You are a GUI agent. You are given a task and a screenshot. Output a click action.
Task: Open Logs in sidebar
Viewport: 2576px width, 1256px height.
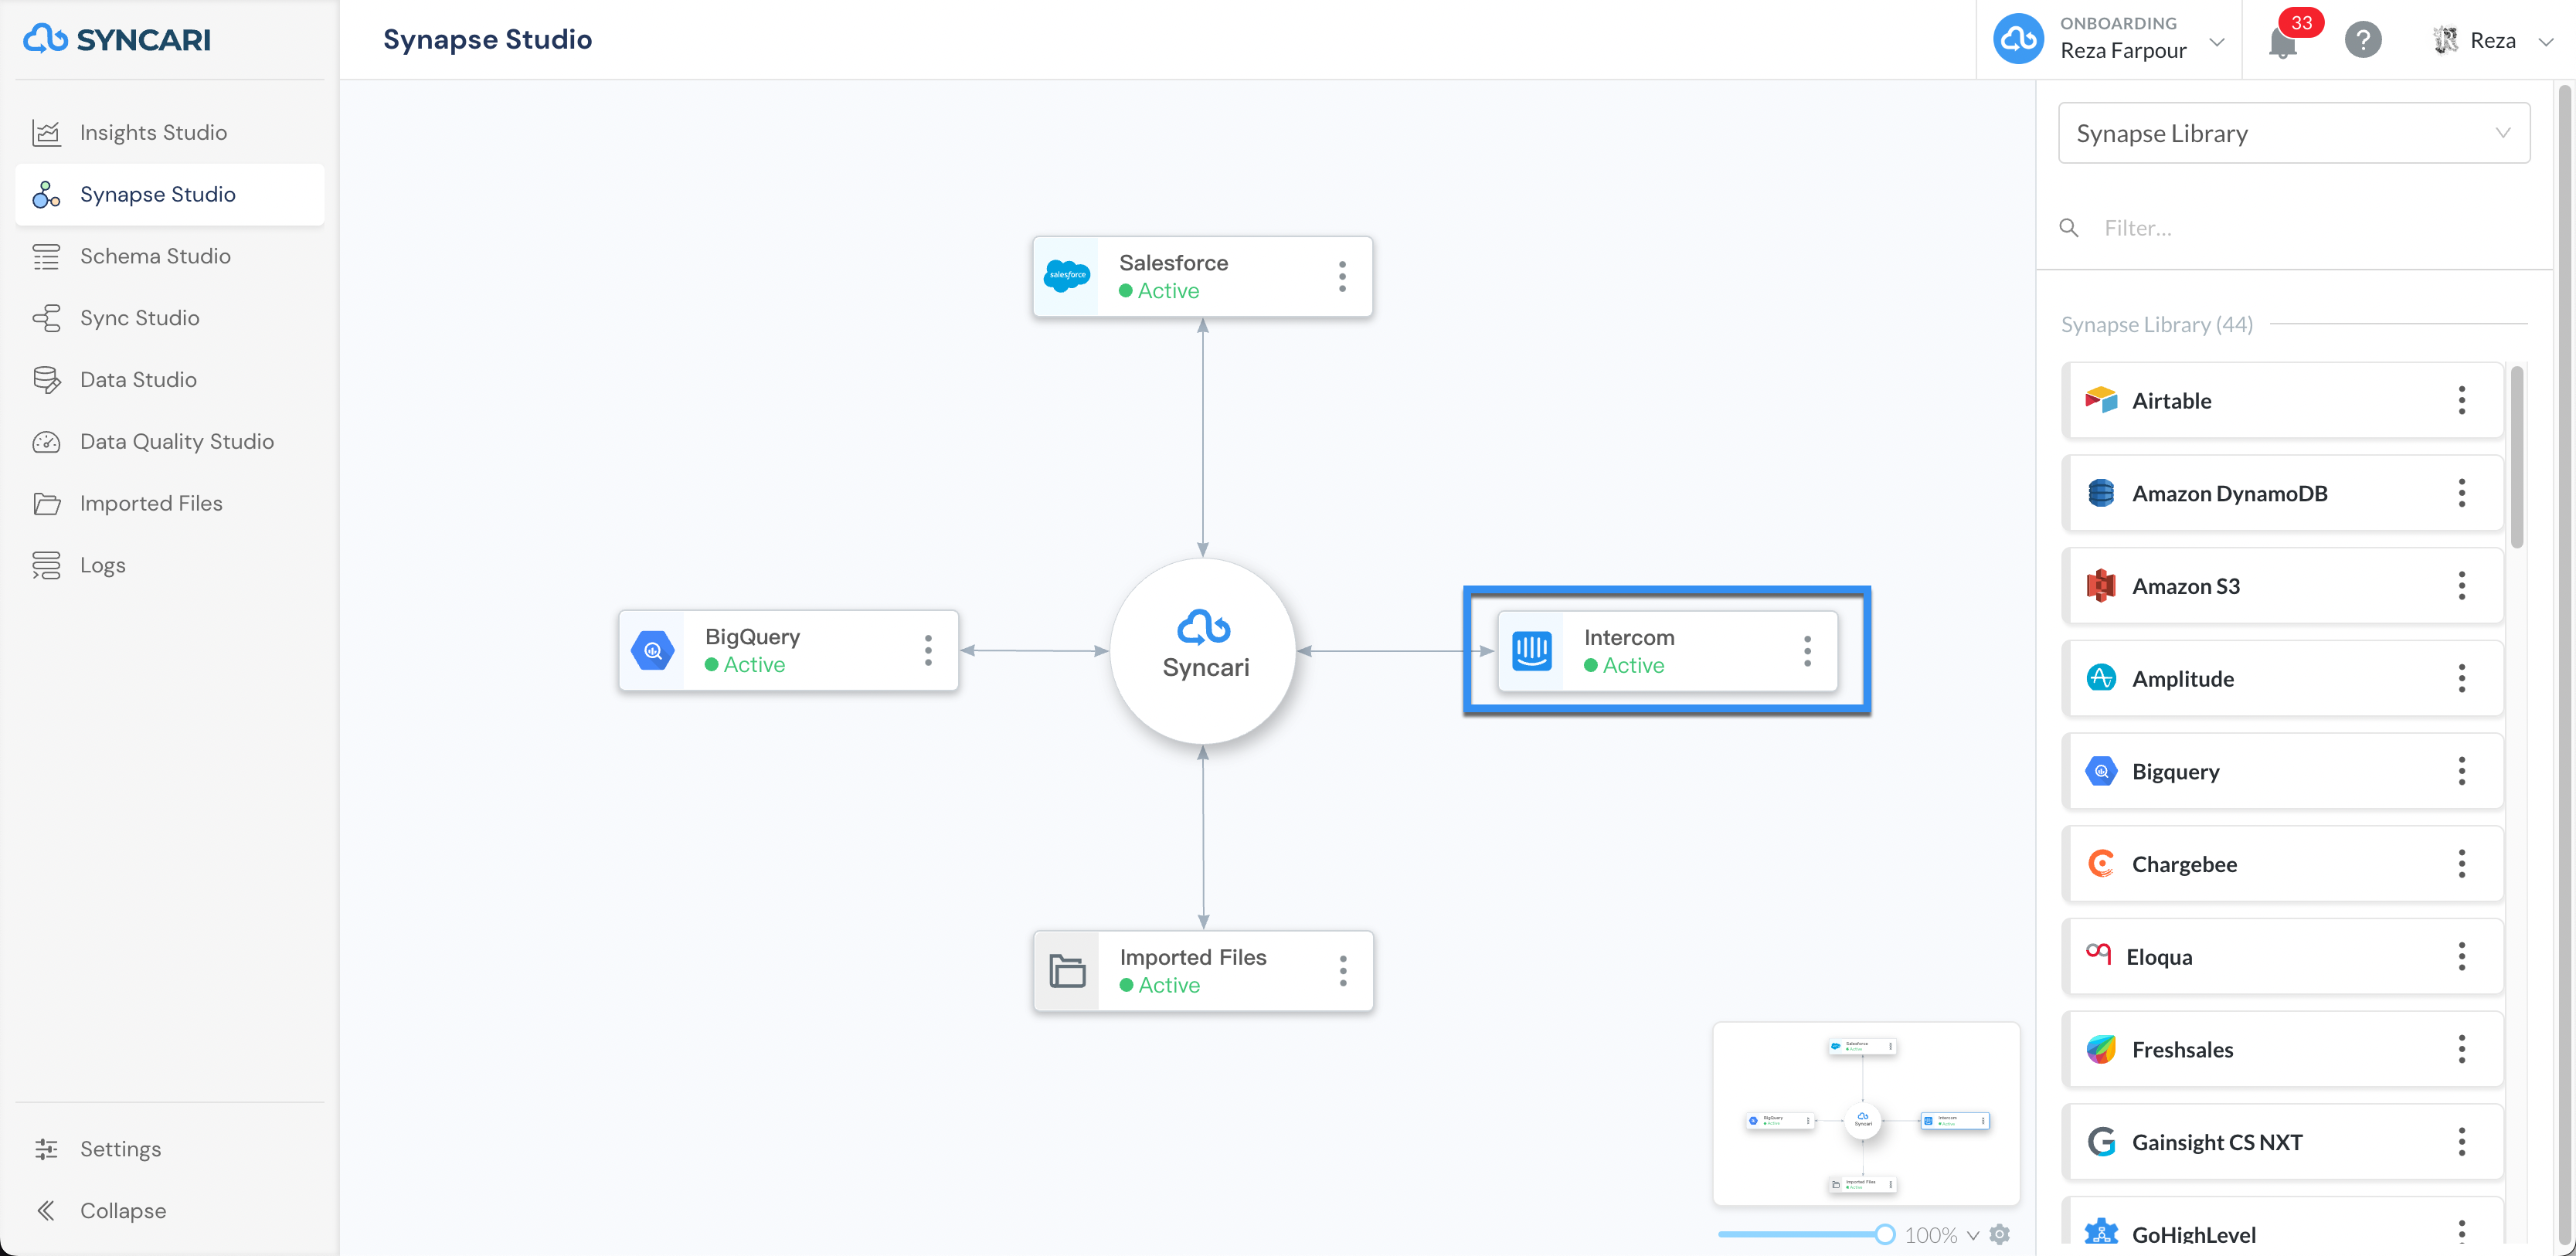coord(170,565)
